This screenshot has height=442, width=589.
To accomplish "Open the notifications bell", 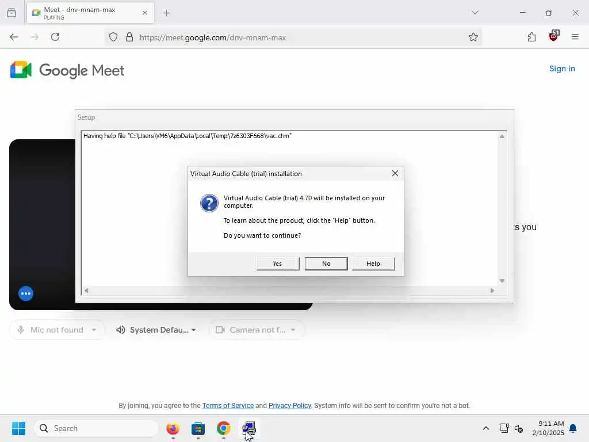I will click(x=573, y=428).
